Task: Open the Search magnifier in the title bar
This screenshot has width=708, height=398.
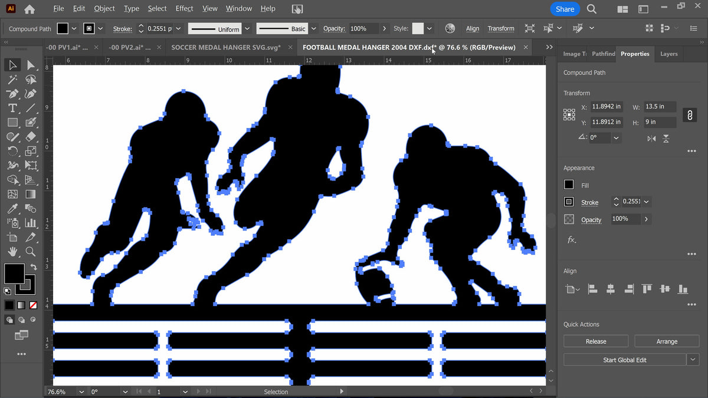Action: point(592,9)
